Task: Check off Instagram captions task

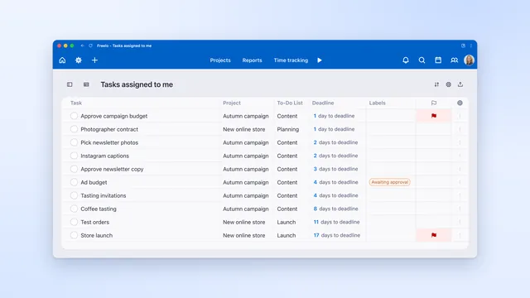Action: click(74, 156)
